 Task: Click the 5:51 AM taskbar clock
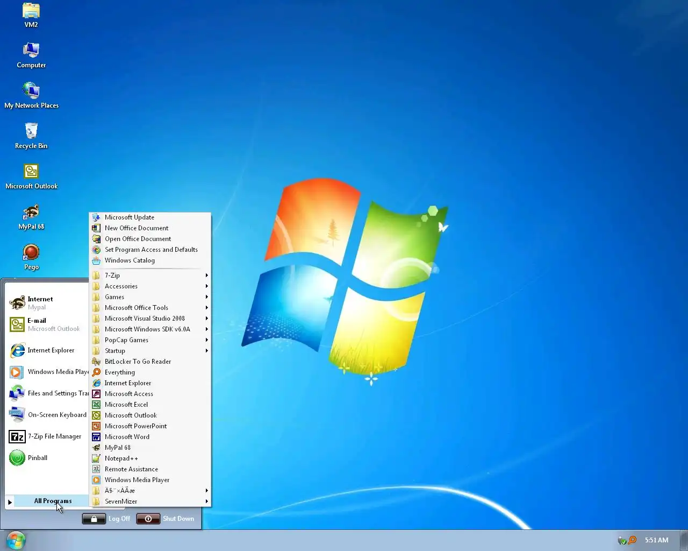656,540
